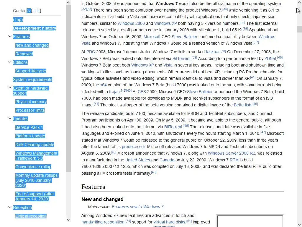Open the Canada link
The width and height of the screenshot is (302, 227).
pyautogui.click(x=167, y=160)
